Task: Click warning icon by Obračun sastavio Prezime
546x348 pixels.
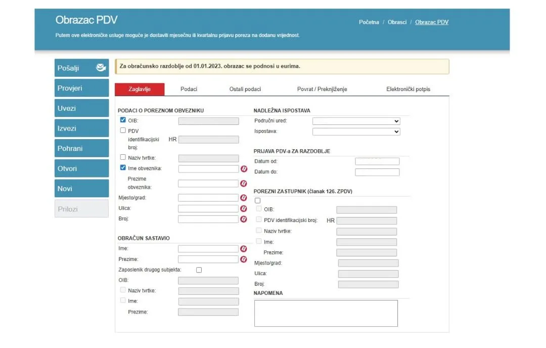Action: [x=244, y=259]
